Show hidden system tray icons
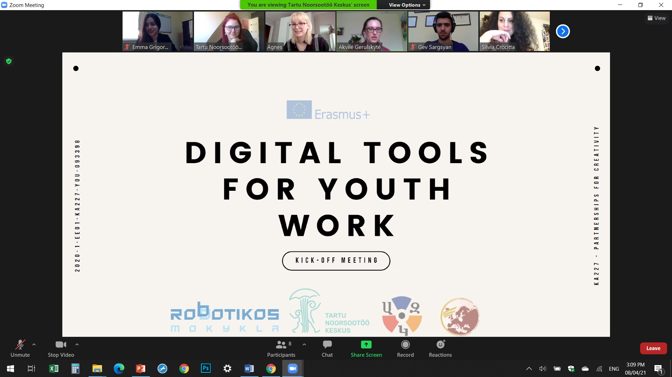Screen dimensions: 672x377 [529, 369]
